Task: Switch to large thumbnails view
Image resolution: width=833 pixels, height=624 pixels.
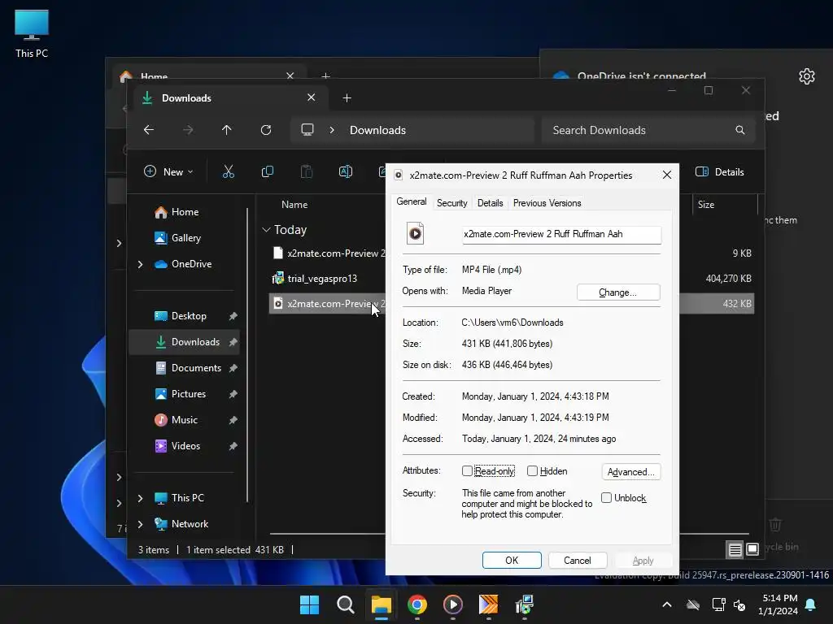Action: [x=752, y=550]
